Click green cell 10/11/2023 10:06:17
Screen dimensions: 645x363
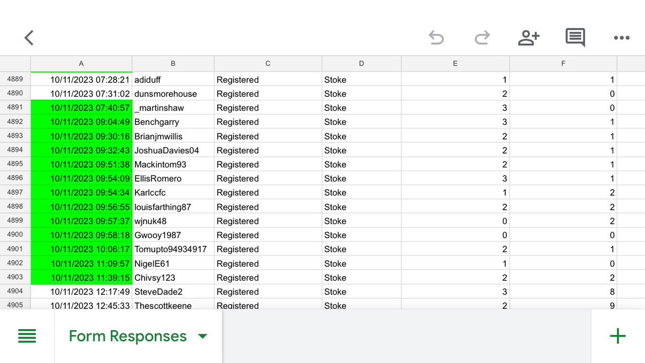[x=81, y=249]
